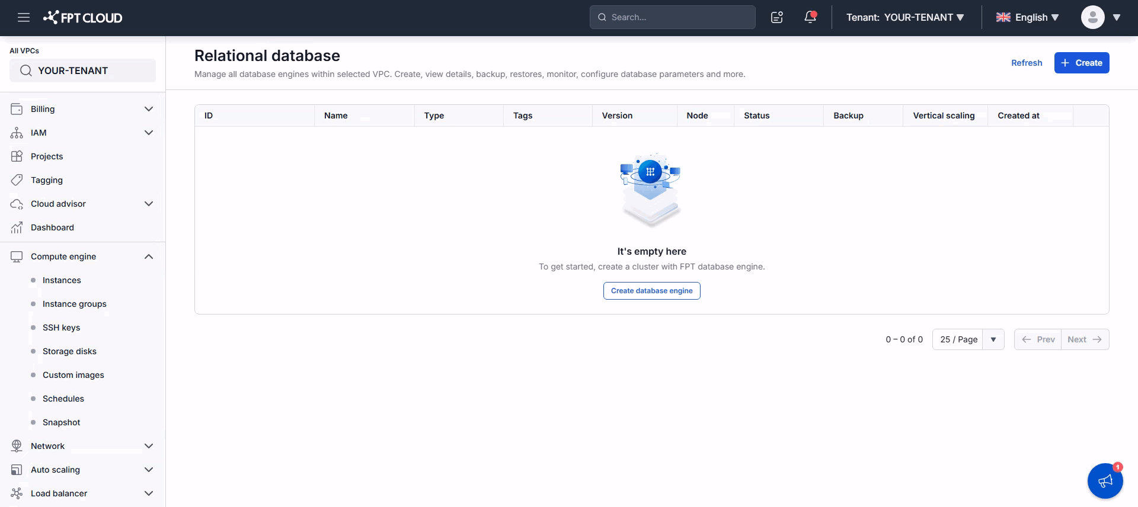Expand the Network menu chevron
The width and height of the screenshot is (1138, 507).
tap(149, 446)
